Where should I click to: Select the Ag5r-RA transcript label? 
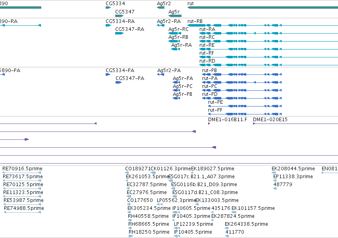pyautogui.click(x=182, y=45)
